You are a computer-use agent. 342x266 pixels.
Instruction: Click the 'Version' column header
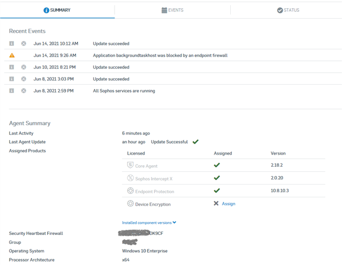(x=278, y=154)
